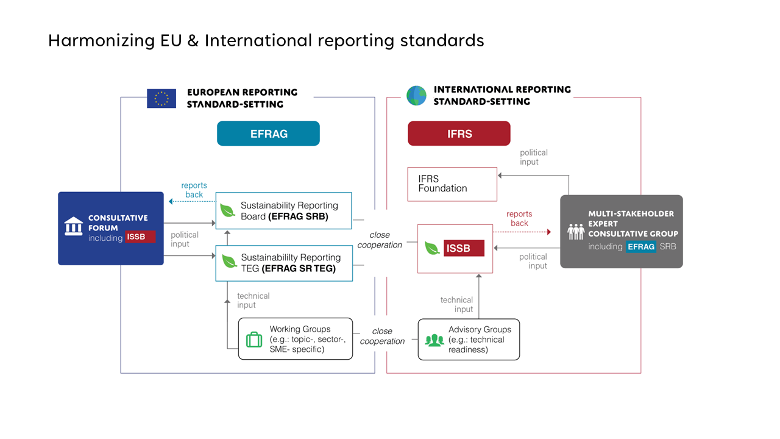Click 'close cooperation' text between Working and Advisory Groups
Viewport: 780px width, 439px height.
click(382, 336)
